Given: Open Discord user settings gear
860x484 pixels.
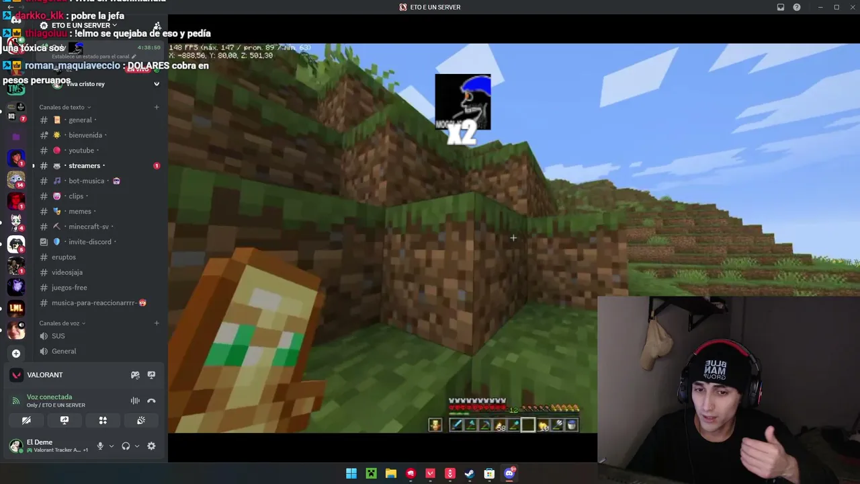Looking at the screenshot, I should point(151,446).
